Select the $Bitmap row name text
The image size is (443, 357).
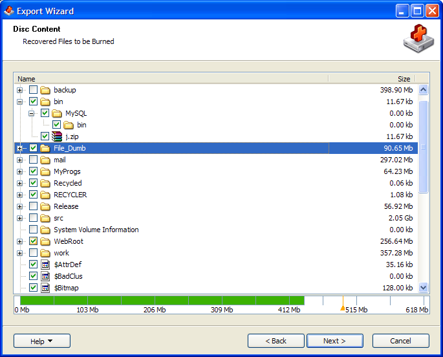tap(67, 288)
